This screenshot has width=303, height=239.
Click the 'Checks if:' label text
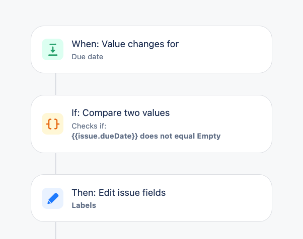[89, 126]
